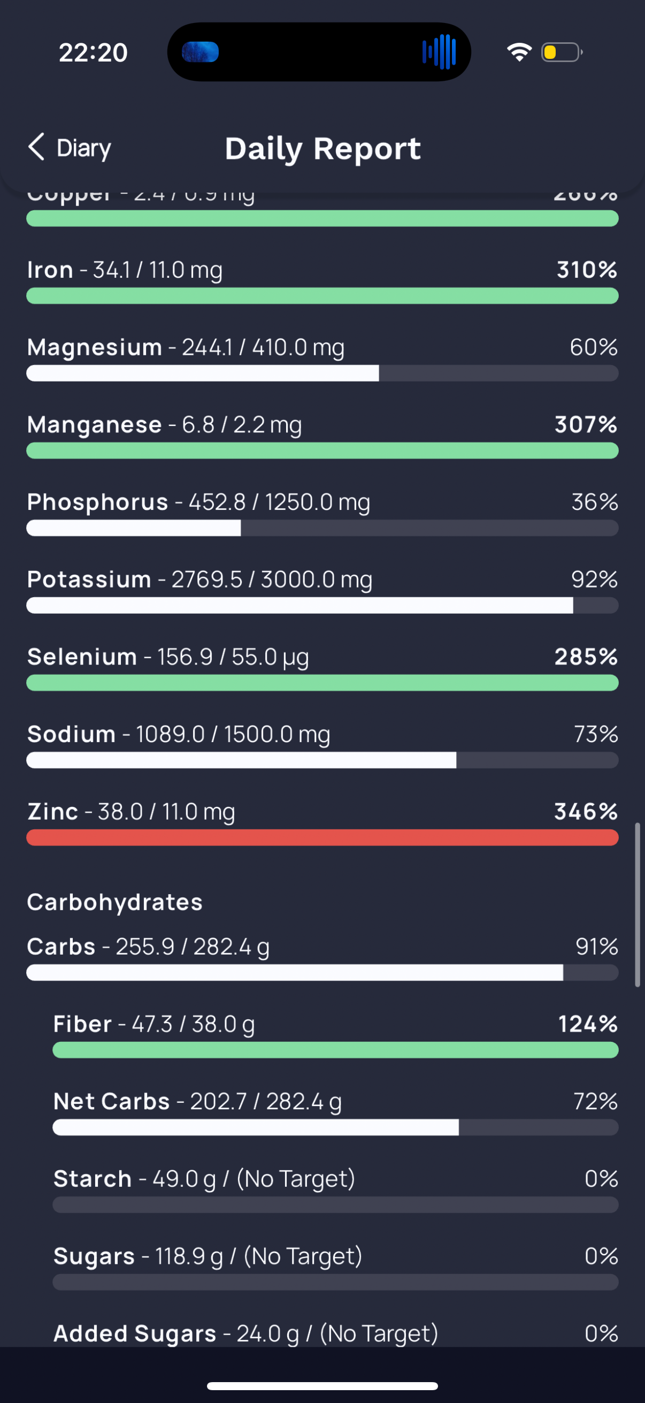645x1403 pixels.
Task: Tap the battery indicator icon
Action: click(562, 52)
